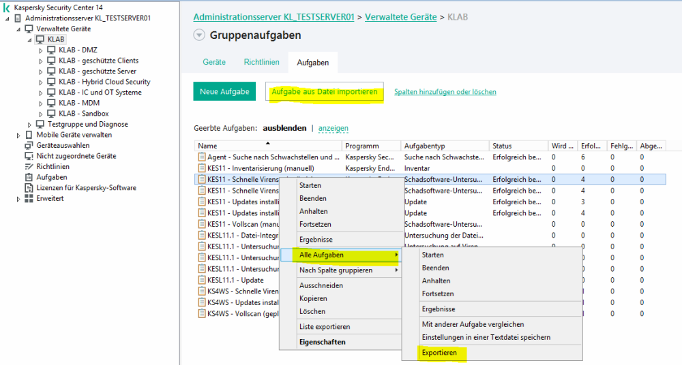
Task: Sort by the Programm column header
Action: (x=372, y=146)
